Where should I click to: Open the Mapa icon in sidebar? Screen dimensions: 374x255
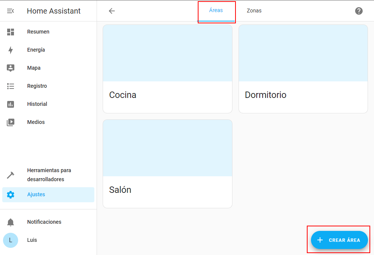11,68
